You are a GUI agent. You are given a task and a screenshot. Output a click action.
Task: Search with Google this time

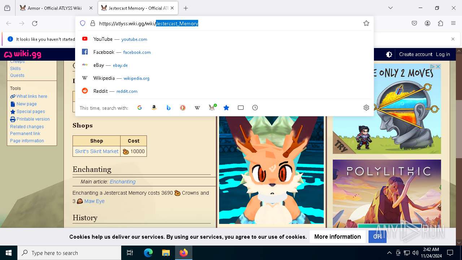tap(140, 108)
